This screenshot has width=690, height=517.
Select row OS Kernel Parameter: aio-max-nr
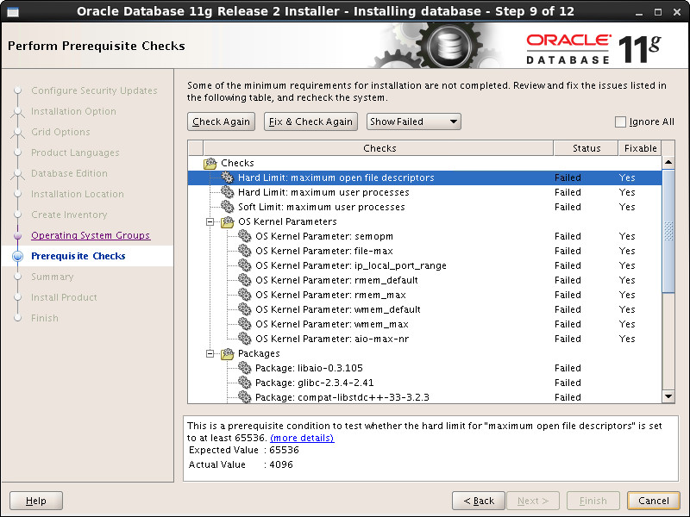pos(424,339)
